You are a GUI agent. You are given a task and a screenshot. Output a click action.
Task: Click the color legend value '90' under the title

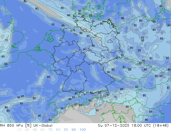pos(58,130)
